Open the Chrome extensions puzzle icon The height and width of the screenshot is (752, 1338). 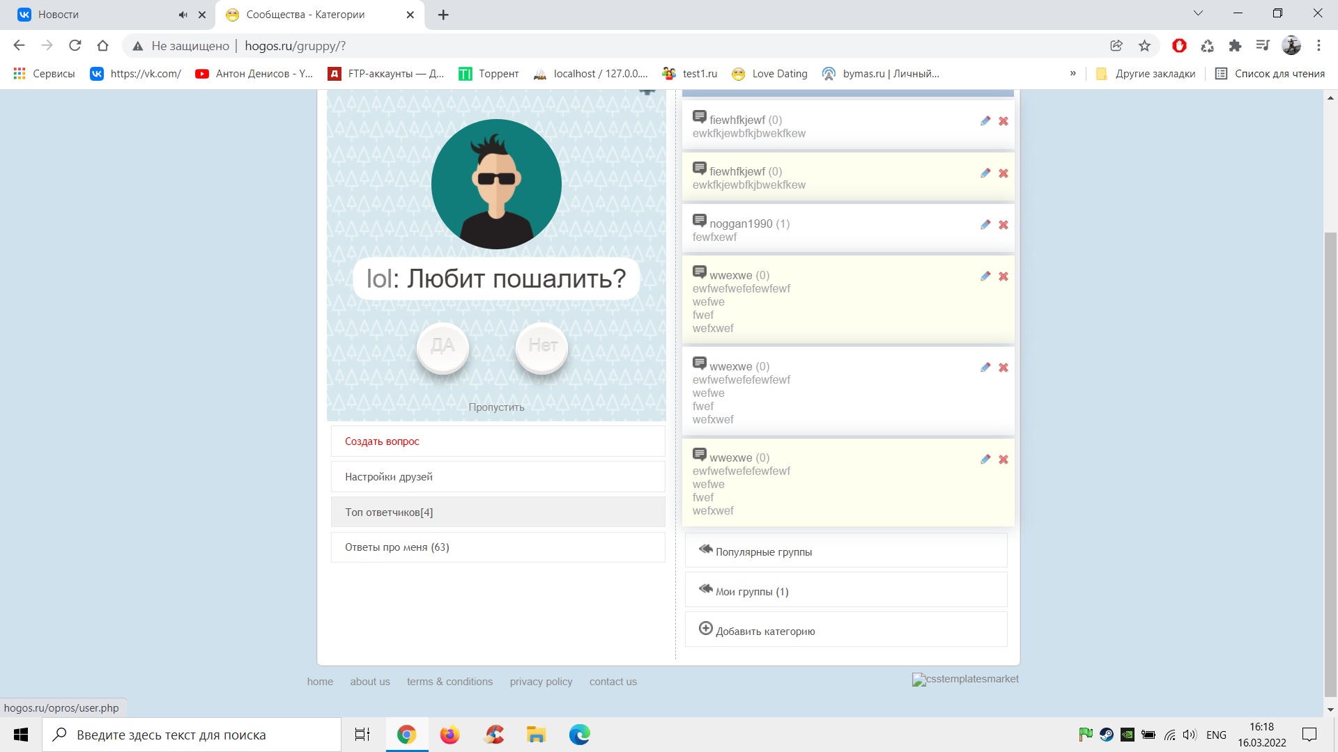tap(1235, 46)
